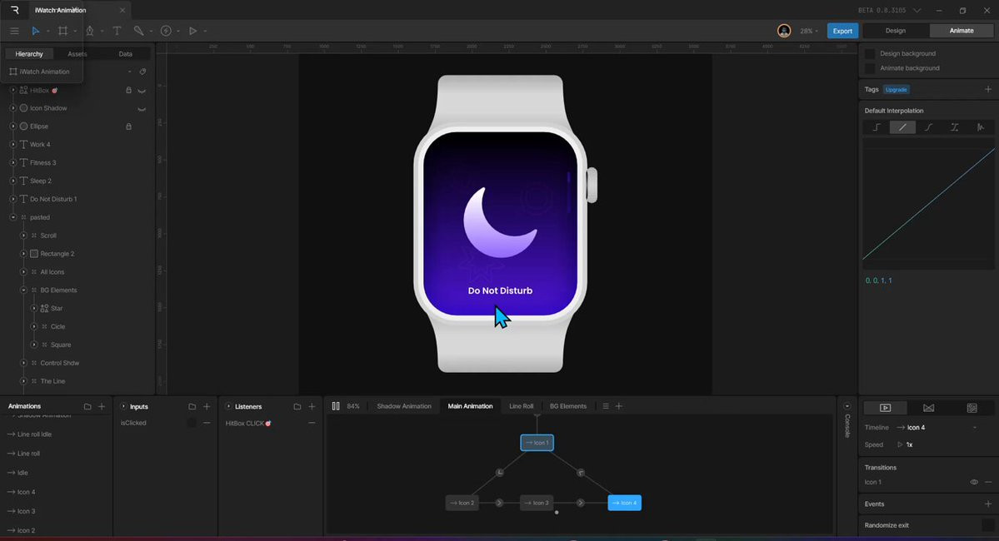Select Cubic interpolation type icon
999x541 pixels.
point(928,127)
